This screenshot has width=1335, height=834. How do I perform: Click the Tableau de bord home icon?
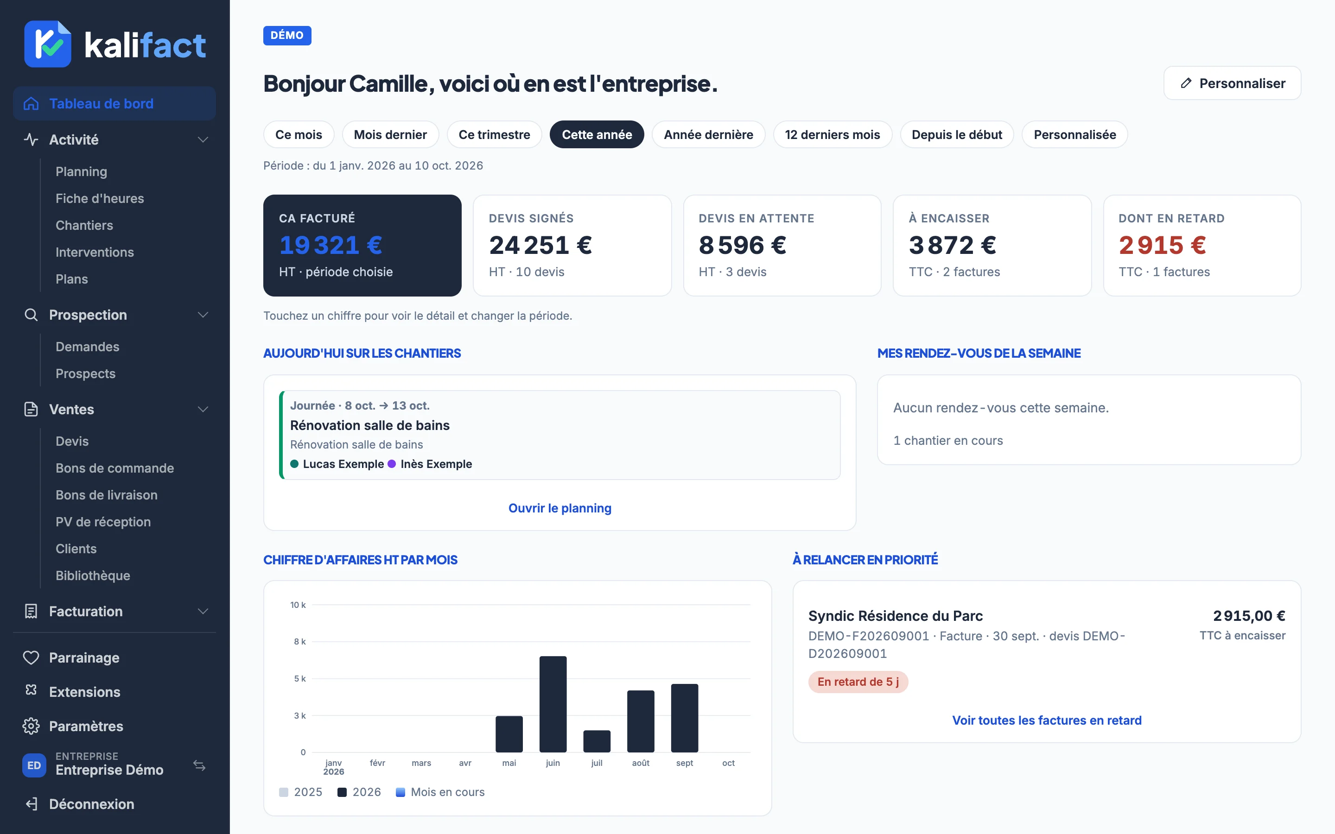pos(31,104)
